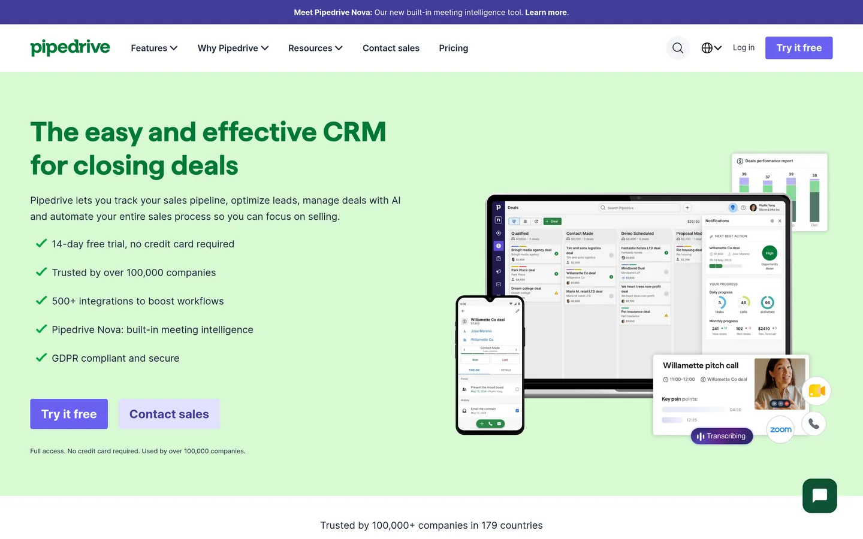Click the help question mark icon in mockup
The height and width of the screenshot is (539, 863).
743,208
